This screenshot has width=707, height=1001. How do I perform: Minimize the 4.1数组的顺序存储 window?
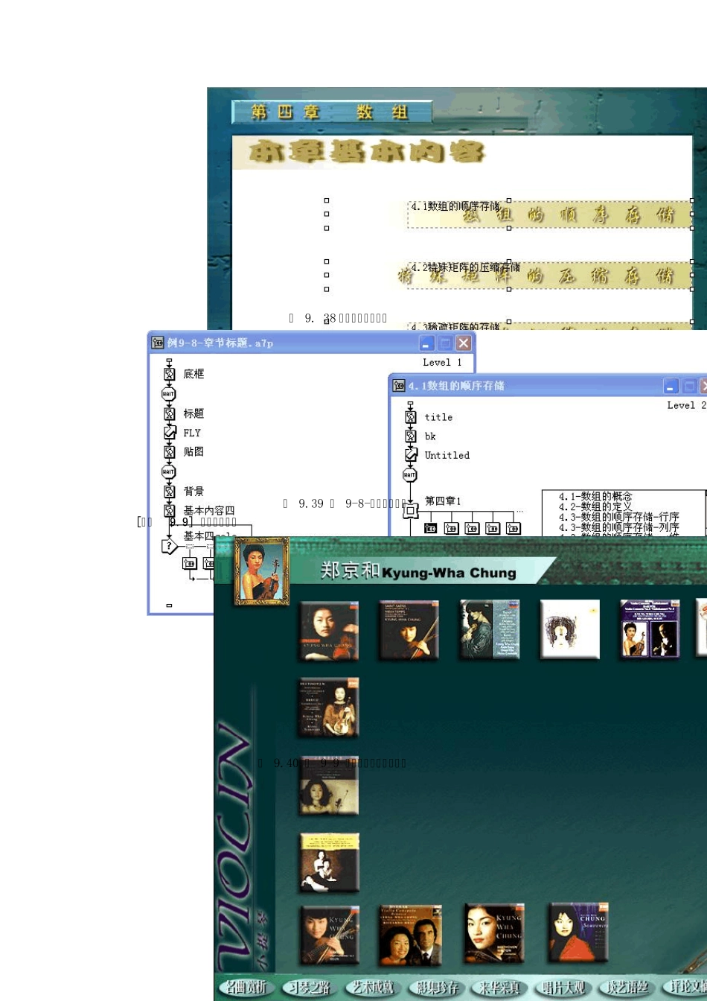pos(671,386)
